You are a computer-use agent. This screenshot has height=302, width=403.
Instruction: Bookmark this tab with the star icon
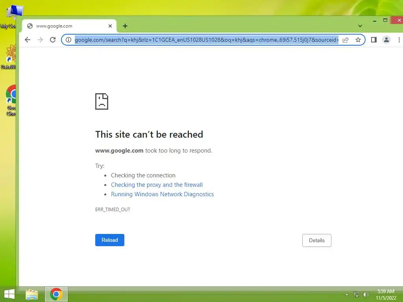tap(358, 40)
